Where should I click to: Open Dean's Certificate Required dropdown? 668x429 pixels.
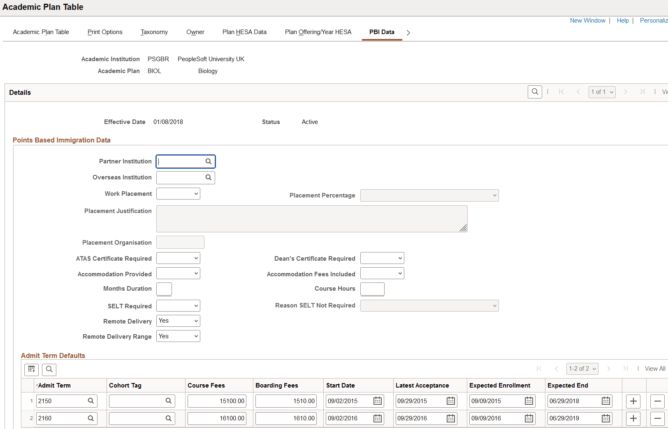coord(382,258)
